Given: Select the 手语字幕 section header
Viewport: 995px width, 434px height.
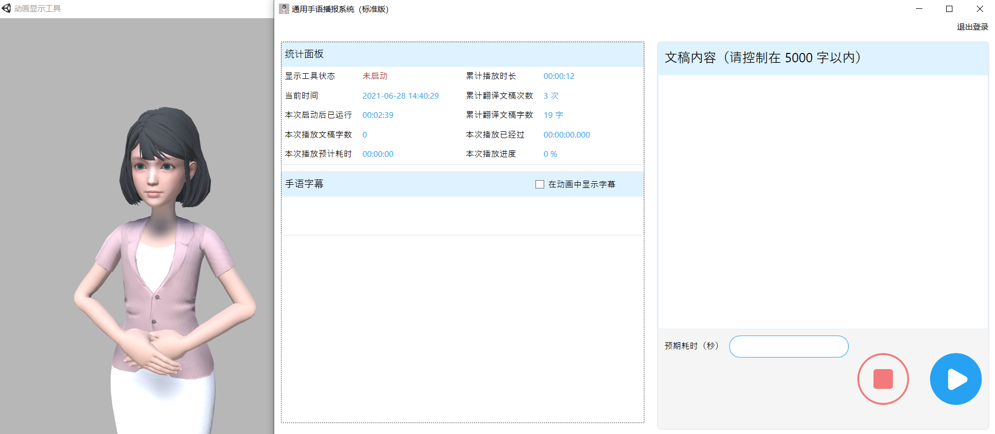Looking at the screenshot, I should (304, 184).
